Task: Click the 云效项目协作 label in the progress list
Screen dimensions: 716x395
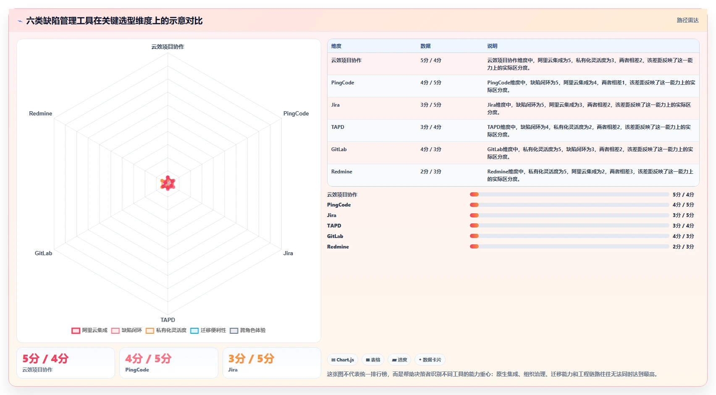Action: pos(342,195)
